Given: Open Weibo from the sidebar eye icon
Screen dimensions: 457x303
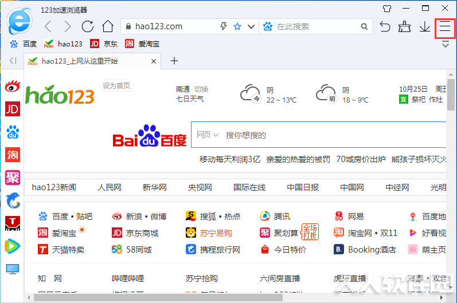Looking at the screenshot, I should point(13,86).
